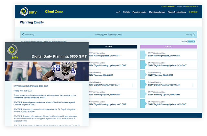The height and width of the screenshot is (136, 207).
Task: Click the Previous day left chevron
Action: pyautogui.click(x=22, y=34)
